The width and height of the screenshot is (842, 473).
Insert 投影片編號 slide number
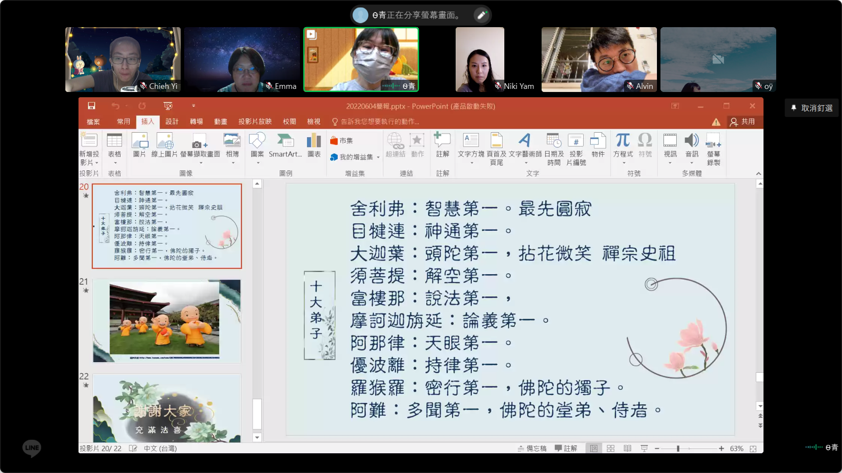point(576,149)
